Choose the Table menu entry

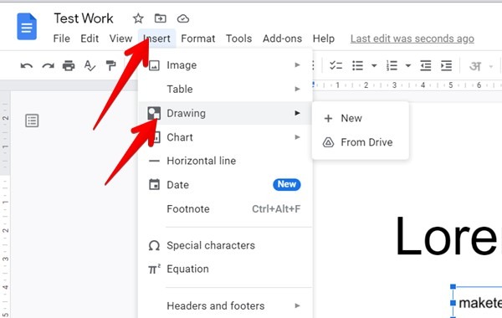(225, 89)
